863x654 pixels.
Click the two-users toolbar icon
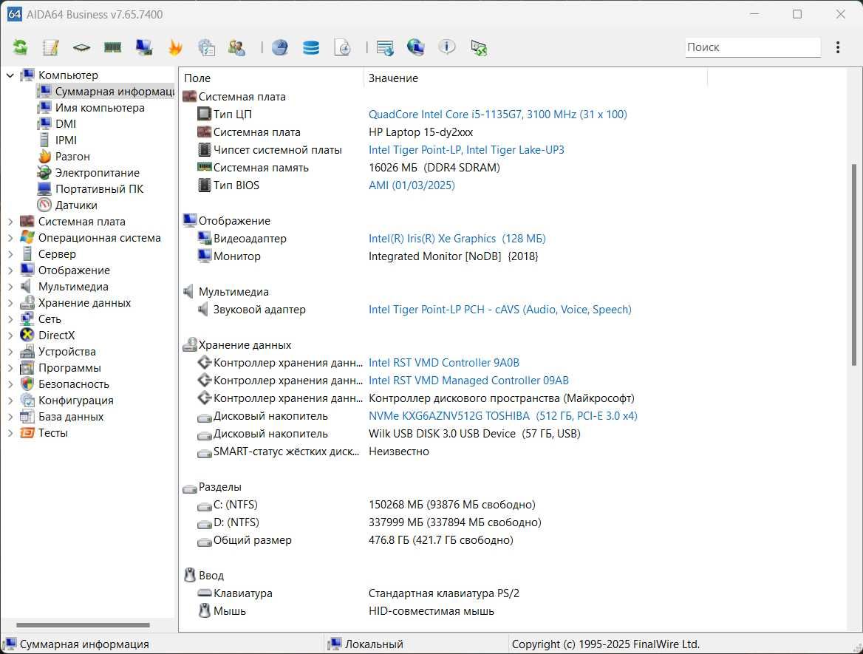coord(237,47)
